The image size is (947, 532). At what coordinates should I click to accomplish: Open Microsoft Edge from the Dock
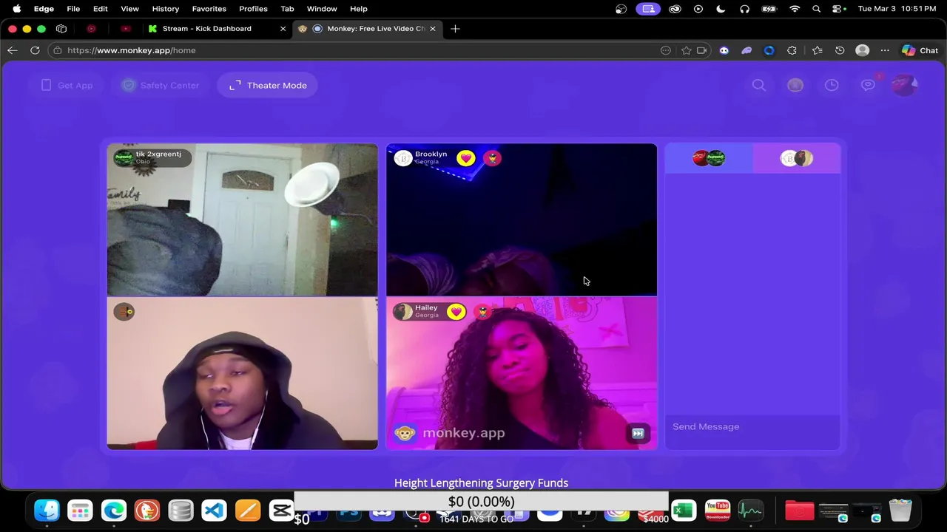tap(114, 511)
